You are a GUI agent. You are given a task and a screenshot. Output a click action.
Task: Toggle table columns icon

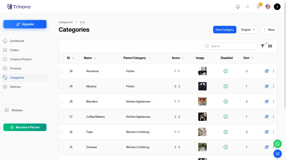click(x=270, y=46)
